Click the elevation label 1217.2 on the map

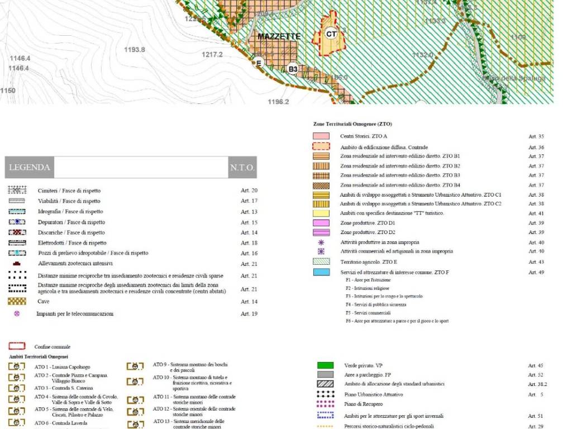click(x=212, y=55)
